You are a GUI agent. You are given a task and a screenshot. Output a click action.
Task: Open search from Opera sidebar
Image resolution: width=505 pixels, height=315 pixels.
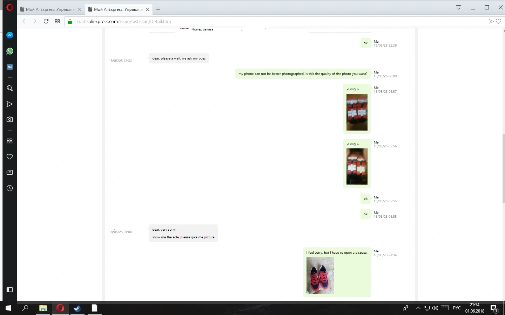pyautogui.click(x=10, y=88)
